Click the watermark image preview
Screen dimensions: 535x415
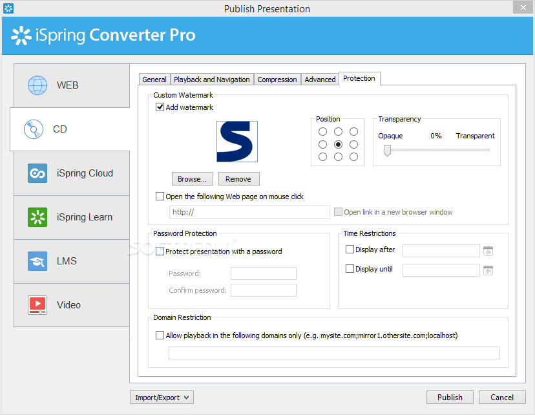click(236, 142)
